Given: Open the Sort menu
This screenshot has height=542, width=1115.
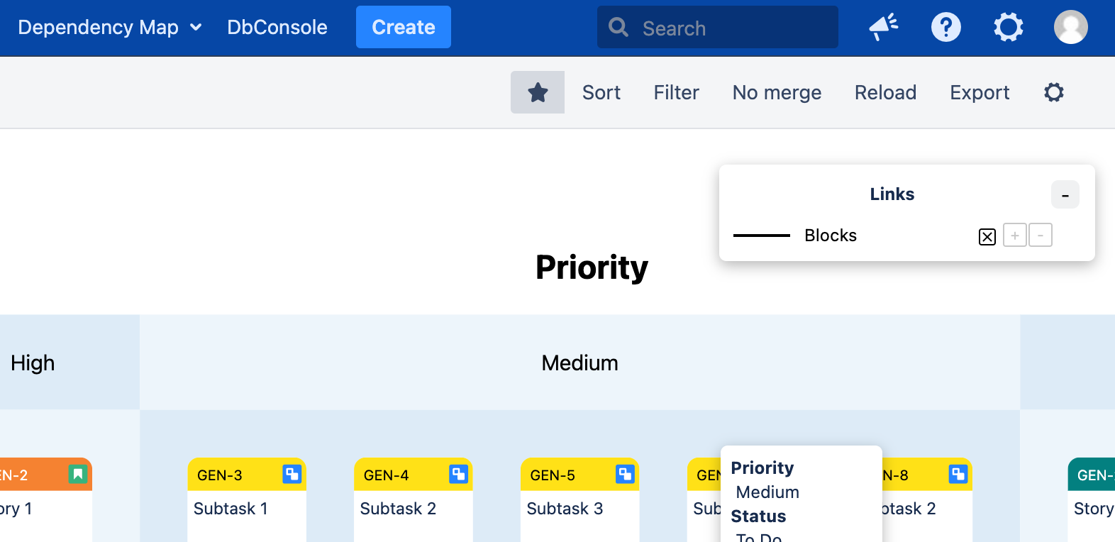Looking at the screenshot, I should pyautogui.click(x=601, y=92).
